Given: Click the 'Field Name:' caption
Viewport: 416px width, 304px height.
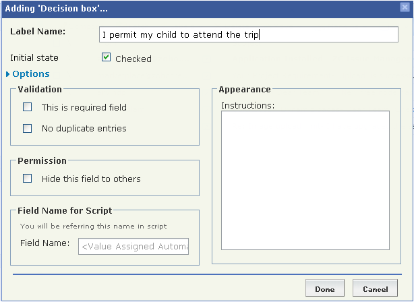Looking at the screenshot, I should coord(44,243).
